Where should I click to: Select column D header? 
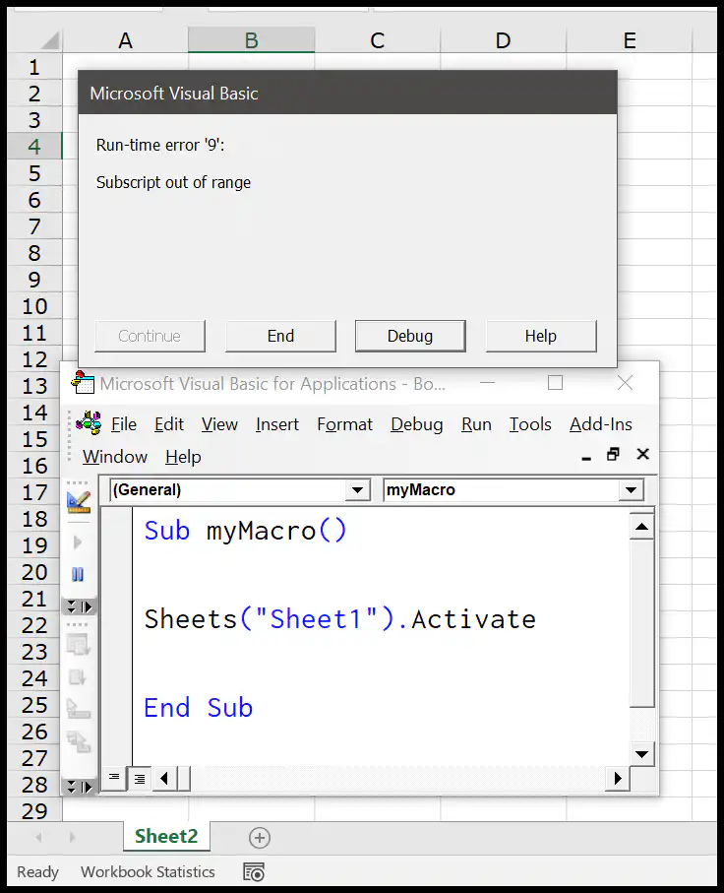(x=503, y=40)
